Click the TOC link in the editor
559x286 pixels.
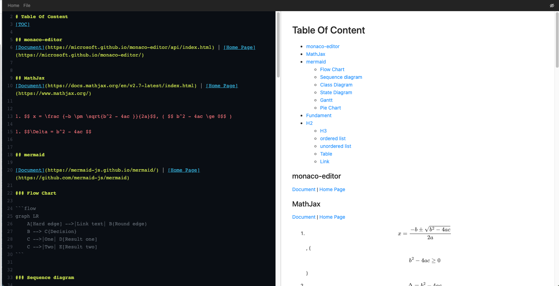point(23,24)
